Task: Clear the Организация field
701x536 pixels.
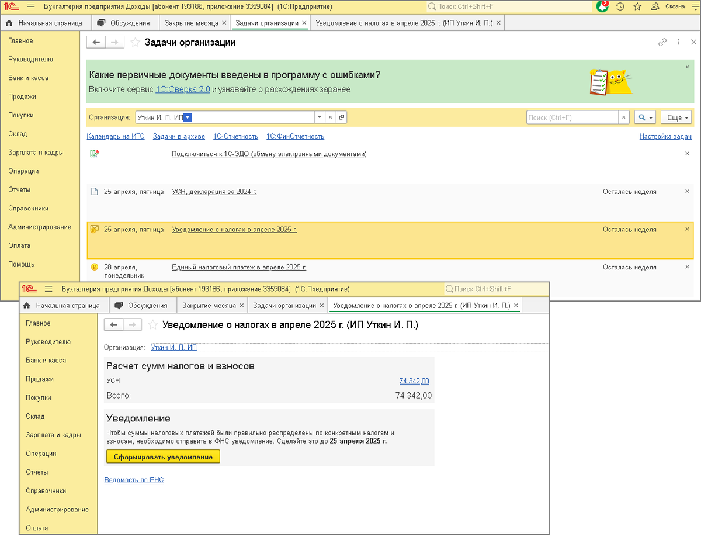Action: [329, 117]
